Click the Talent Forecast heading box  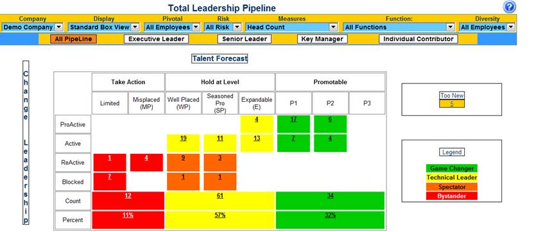pyautogui.click(x=220, y=58)
